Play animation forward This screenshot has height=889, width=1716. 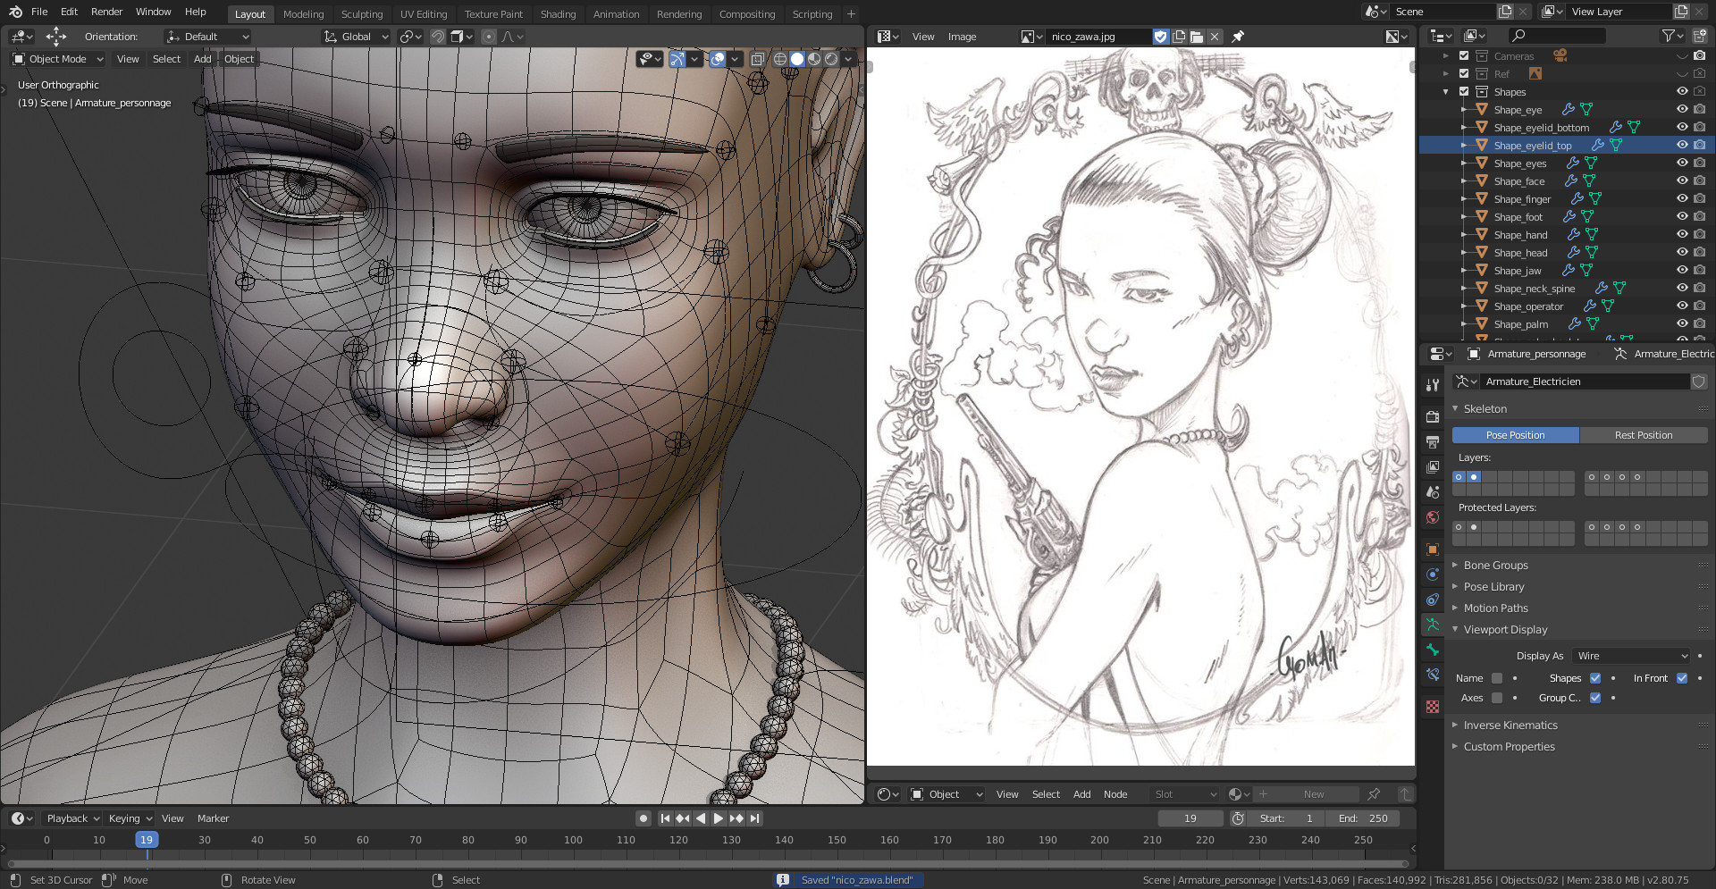[x=719, y=818]
